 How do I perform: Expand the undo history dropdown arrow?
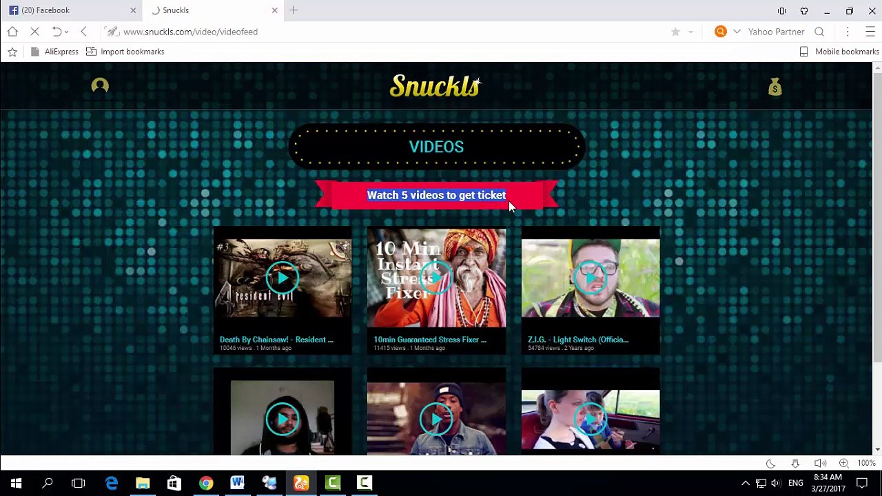(67, 32)
